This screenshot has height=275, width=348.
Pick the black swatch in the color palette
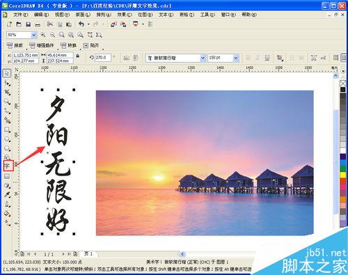coord(343,90)
